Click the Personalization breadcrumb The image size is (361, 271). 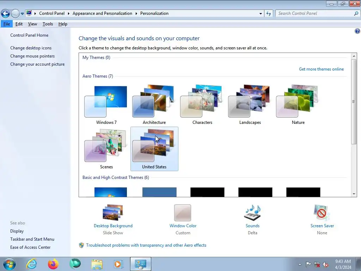point(154,13)
